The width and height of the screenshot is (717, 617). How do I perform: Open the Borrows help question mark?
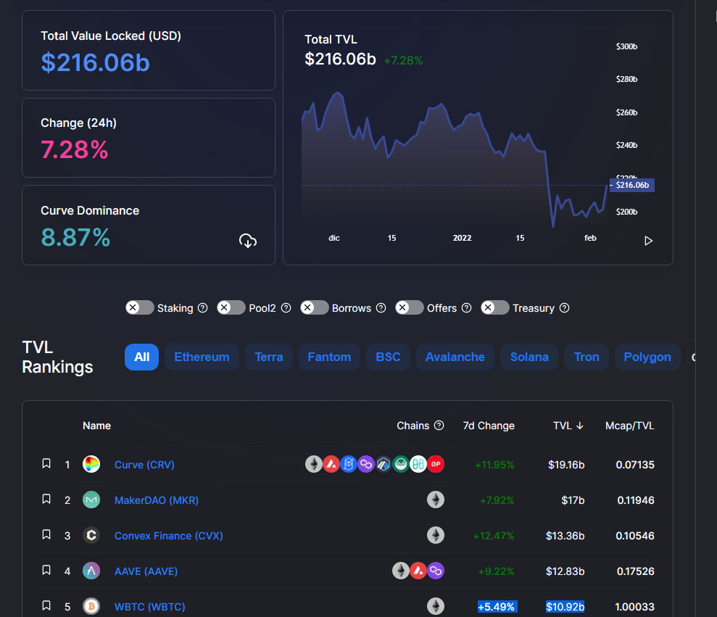click(381, 308)
